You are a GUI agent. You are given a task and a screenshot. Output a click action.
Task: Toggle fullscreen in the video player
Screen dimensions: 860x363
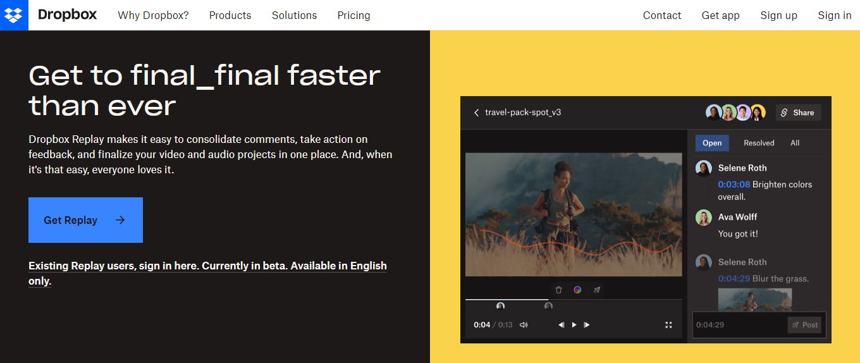tap(668, 325)
